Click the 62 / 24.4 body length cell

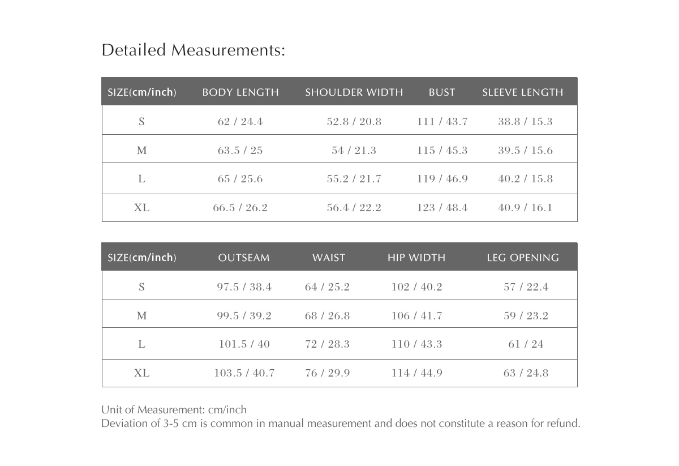tap(240, 122)
